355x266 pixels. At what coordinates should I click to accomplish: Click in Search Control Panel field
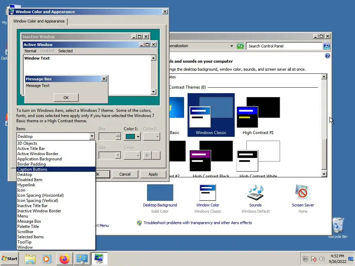284,46
